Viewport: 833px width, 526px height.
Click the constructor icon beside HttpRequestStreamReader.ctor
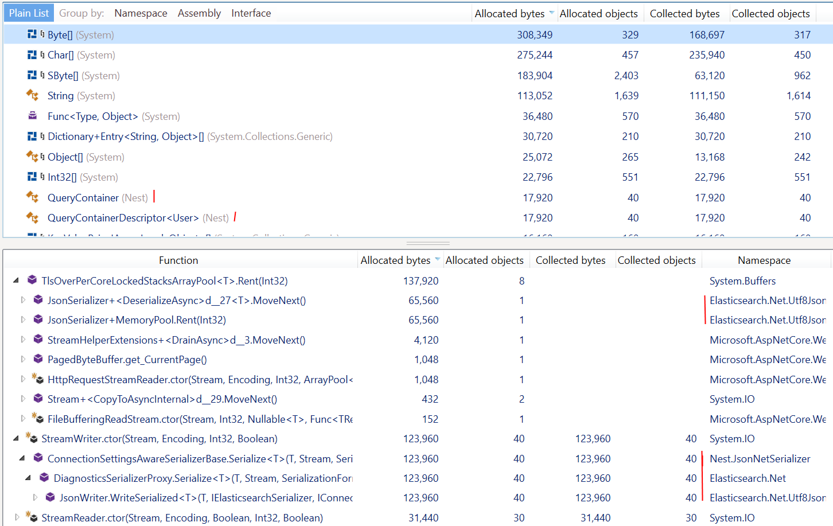point(38,379)
